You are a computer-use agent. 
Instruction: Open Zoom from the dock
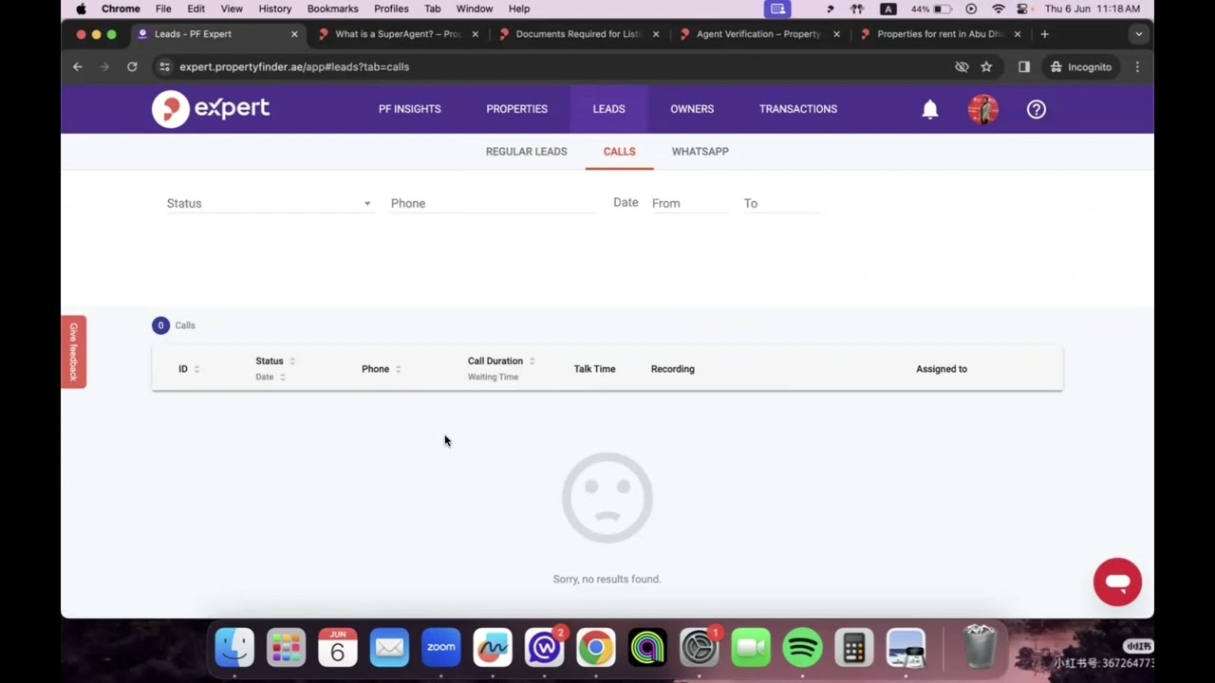[440, 648]
